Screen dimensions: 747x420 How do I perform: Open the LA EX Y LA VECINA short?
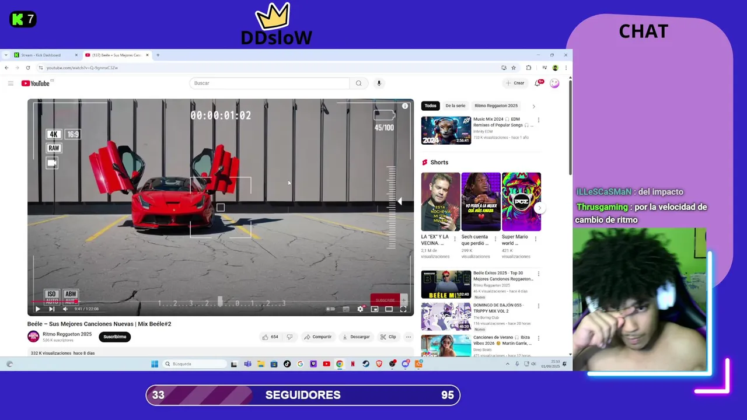click(441, 202)
